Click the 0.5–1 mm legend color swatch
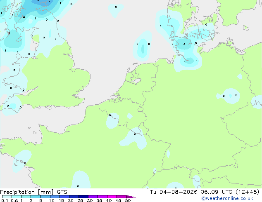262x202 pixels. pos(17,197)
